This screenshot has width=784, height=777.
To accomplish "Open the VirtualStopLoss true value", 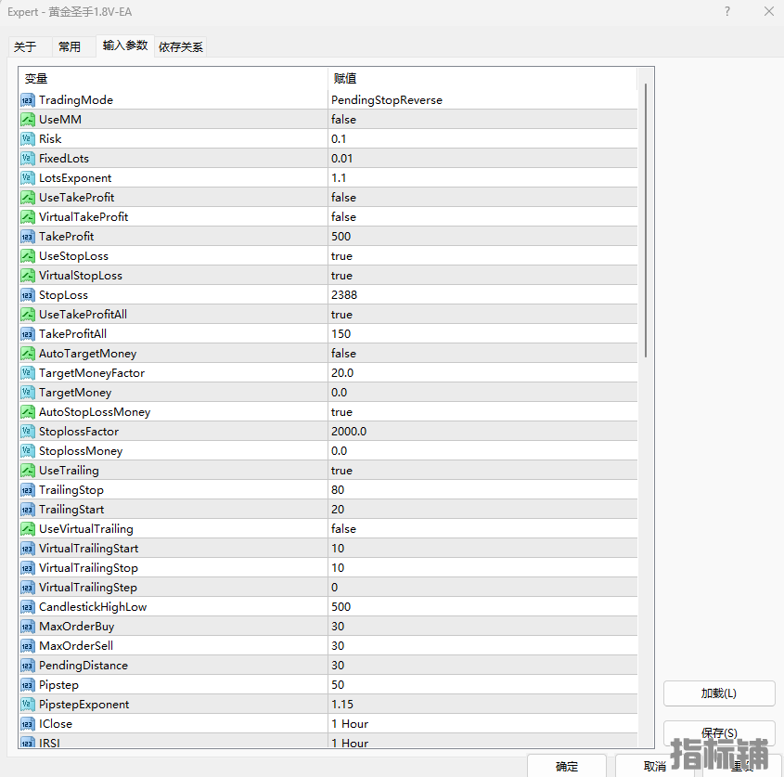I will (x=341, y=276).
